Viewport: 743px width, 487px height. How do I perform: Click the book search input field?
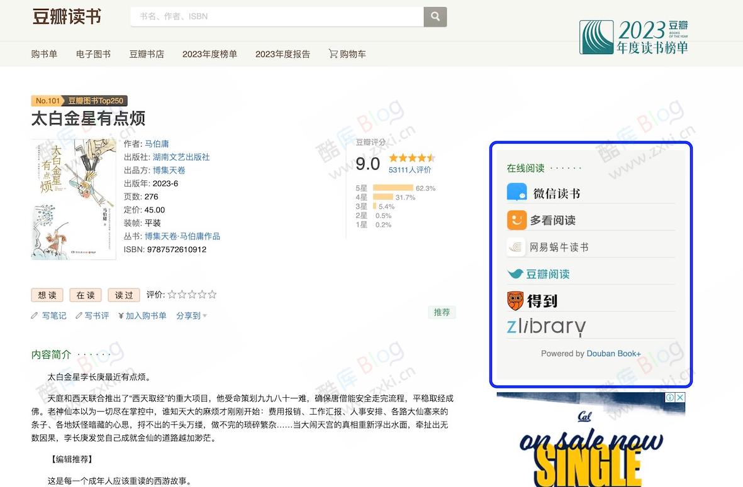[x=277, y=17]
